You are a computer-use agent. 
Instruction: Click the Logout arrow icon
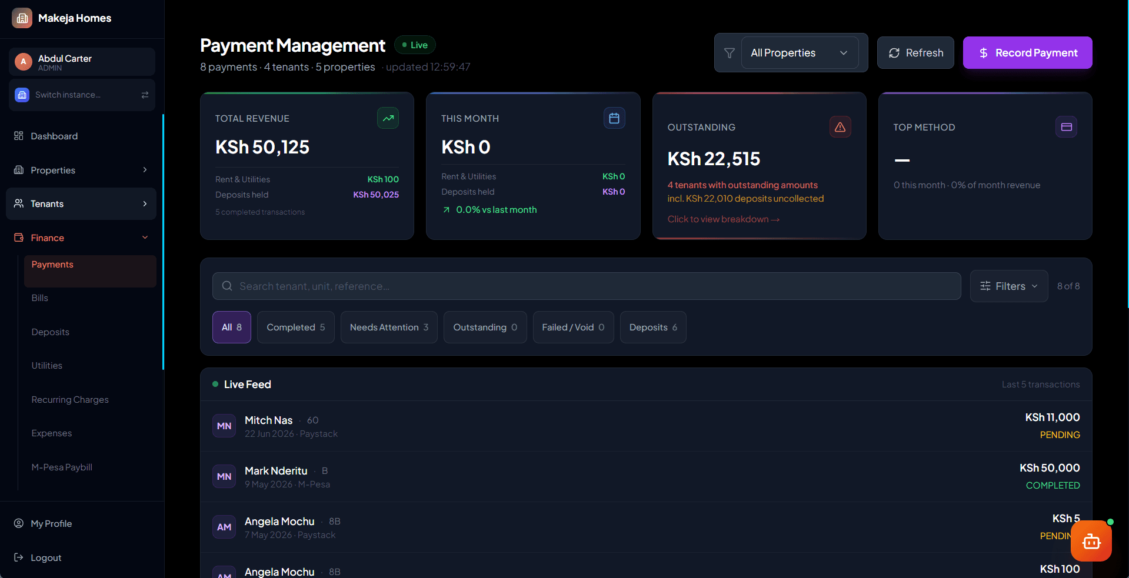click(19, 557)
